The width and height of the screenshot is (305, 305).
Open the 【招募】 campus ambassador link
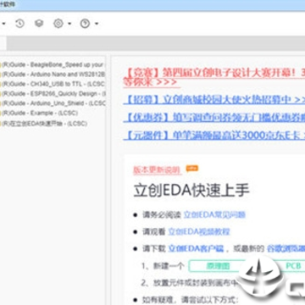coord(214,99)
